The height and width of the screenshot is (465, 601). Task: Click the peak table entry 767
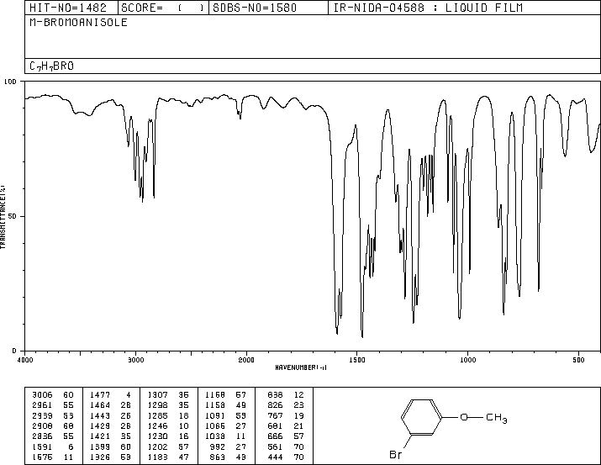pyautogui.click(x=275, y=416)
